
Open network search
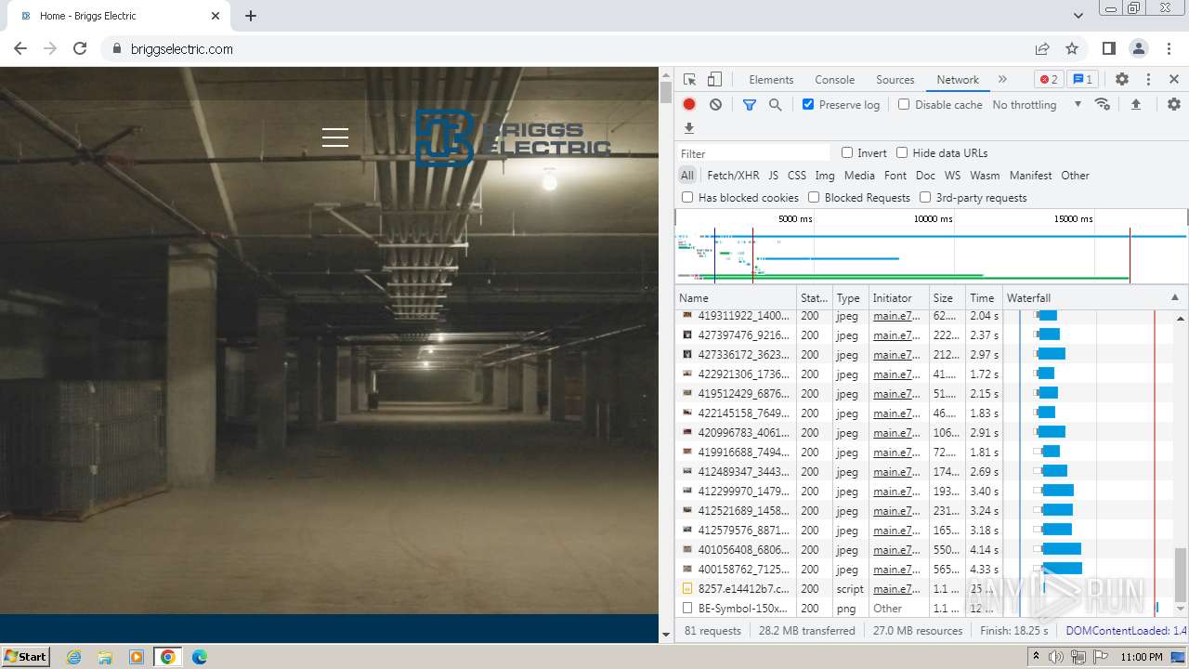pos(776,105)
